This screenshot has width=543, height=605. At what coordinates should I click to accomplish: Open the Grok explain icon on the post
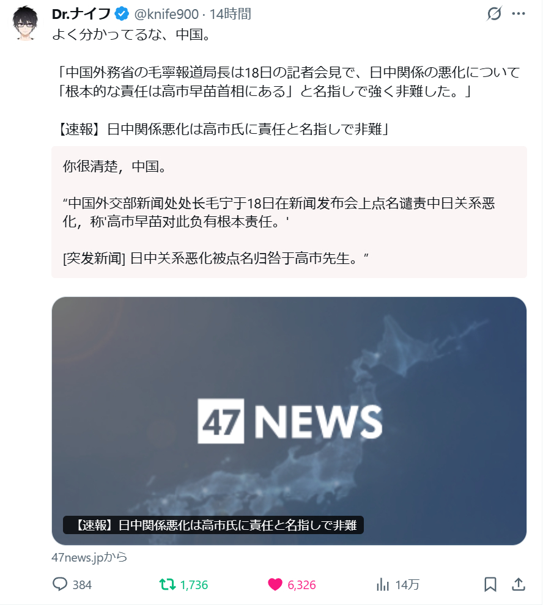(x=494, y=13)
